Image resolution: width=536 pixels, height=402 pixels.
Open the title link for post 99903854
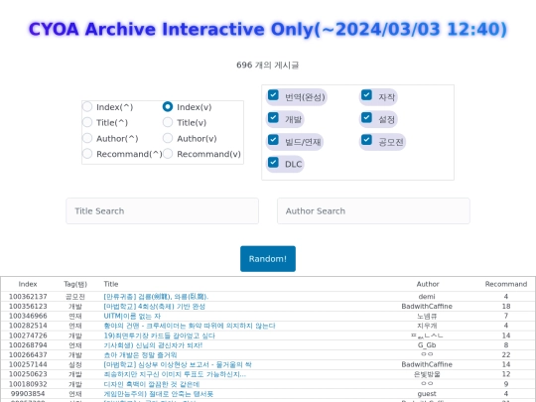158,394
